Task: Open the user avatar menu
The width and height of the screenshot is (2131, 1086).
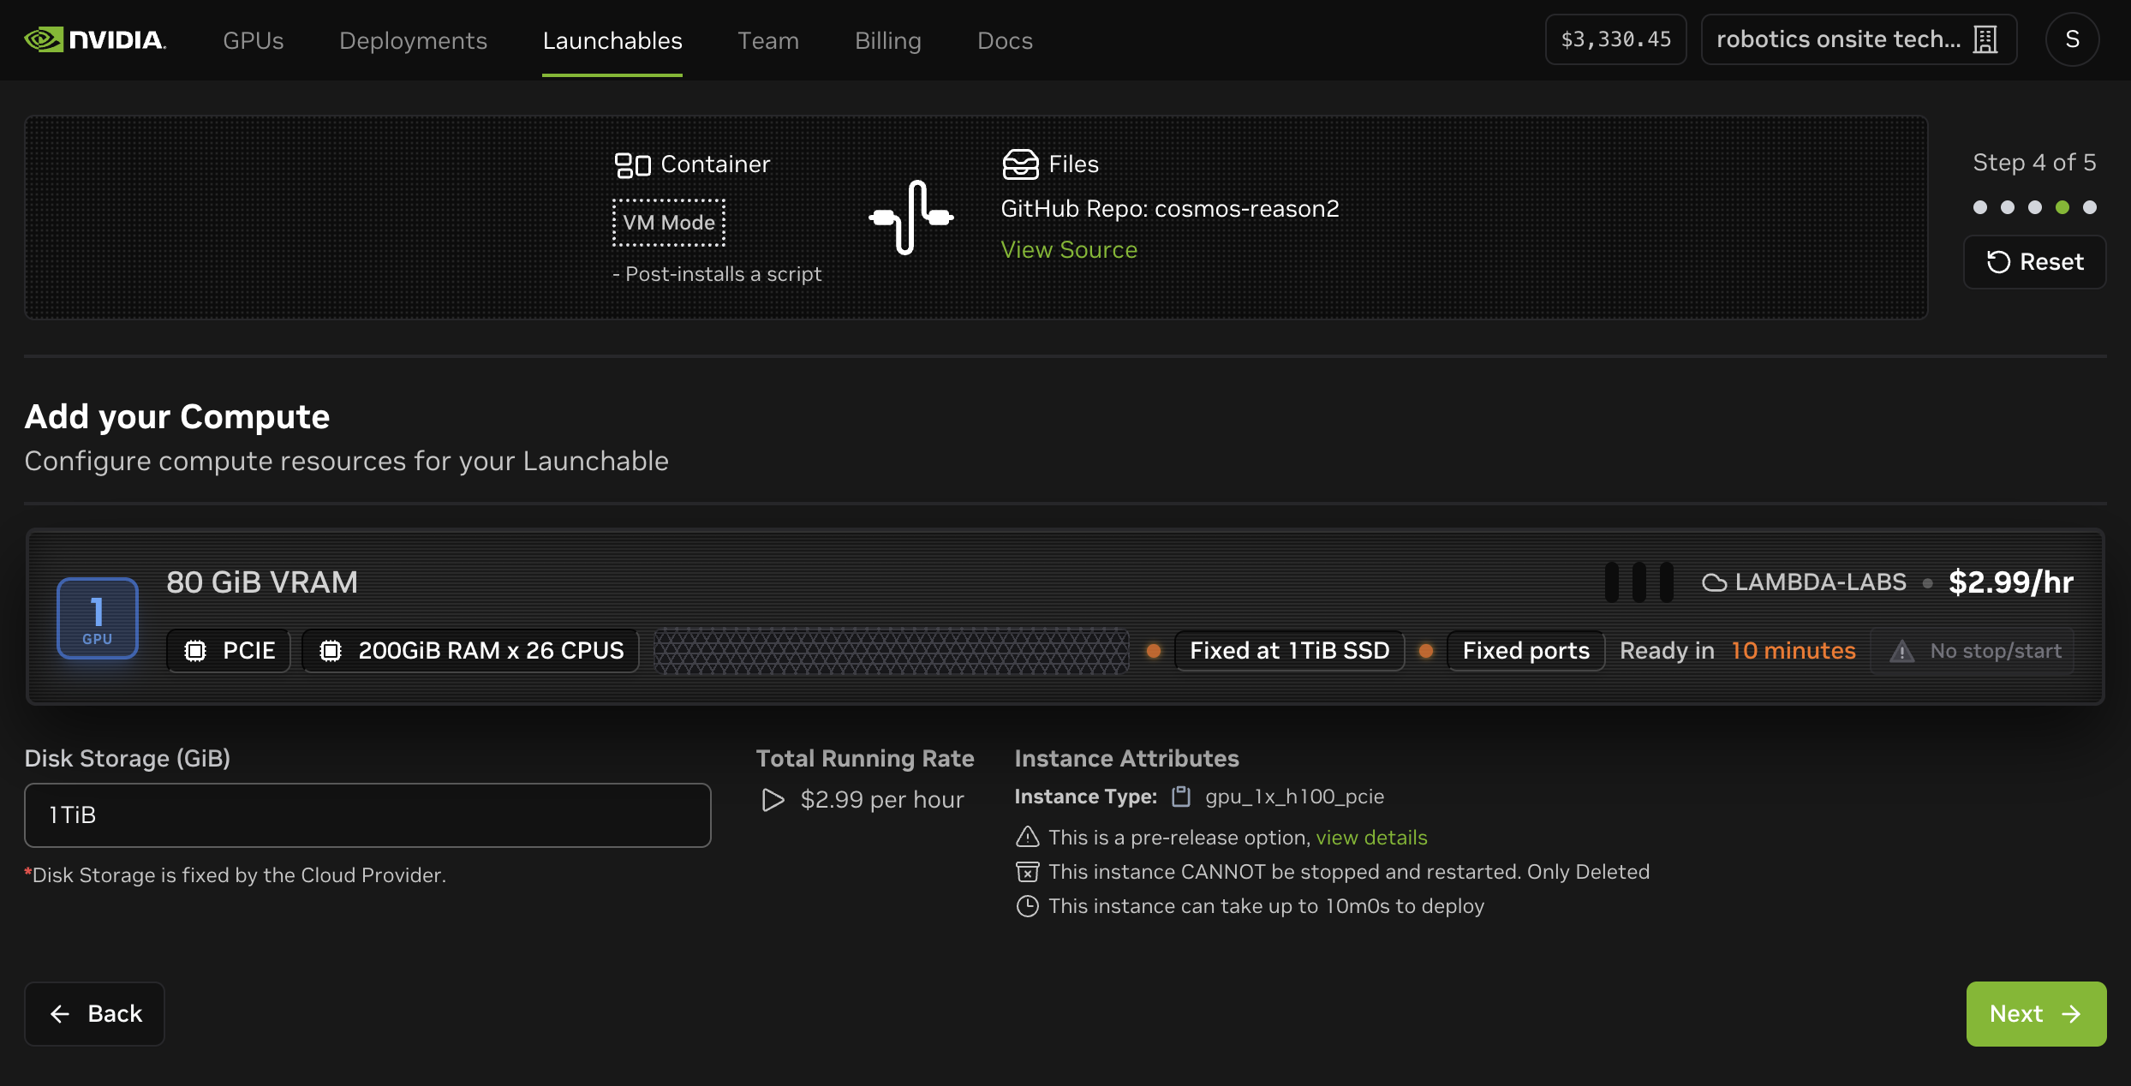Action: [x=2072, y=39]
